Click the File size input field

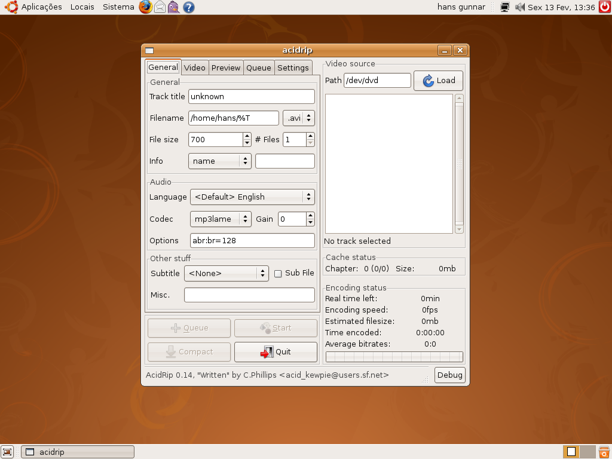[x=216, y=140]
